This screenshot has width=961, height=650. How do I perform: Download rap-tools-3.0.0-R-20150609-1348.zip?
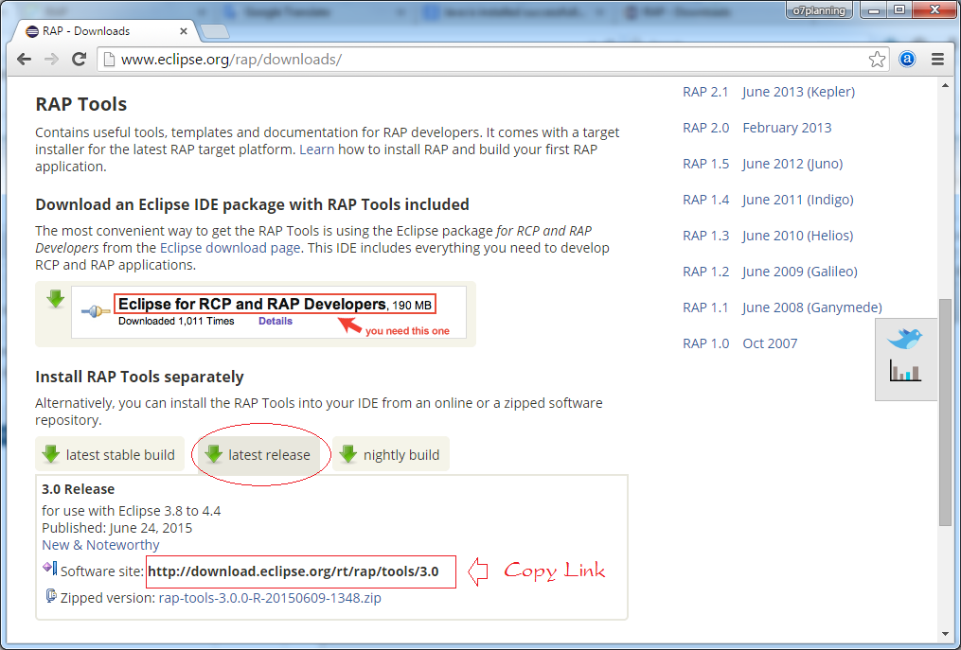point(270,598)
